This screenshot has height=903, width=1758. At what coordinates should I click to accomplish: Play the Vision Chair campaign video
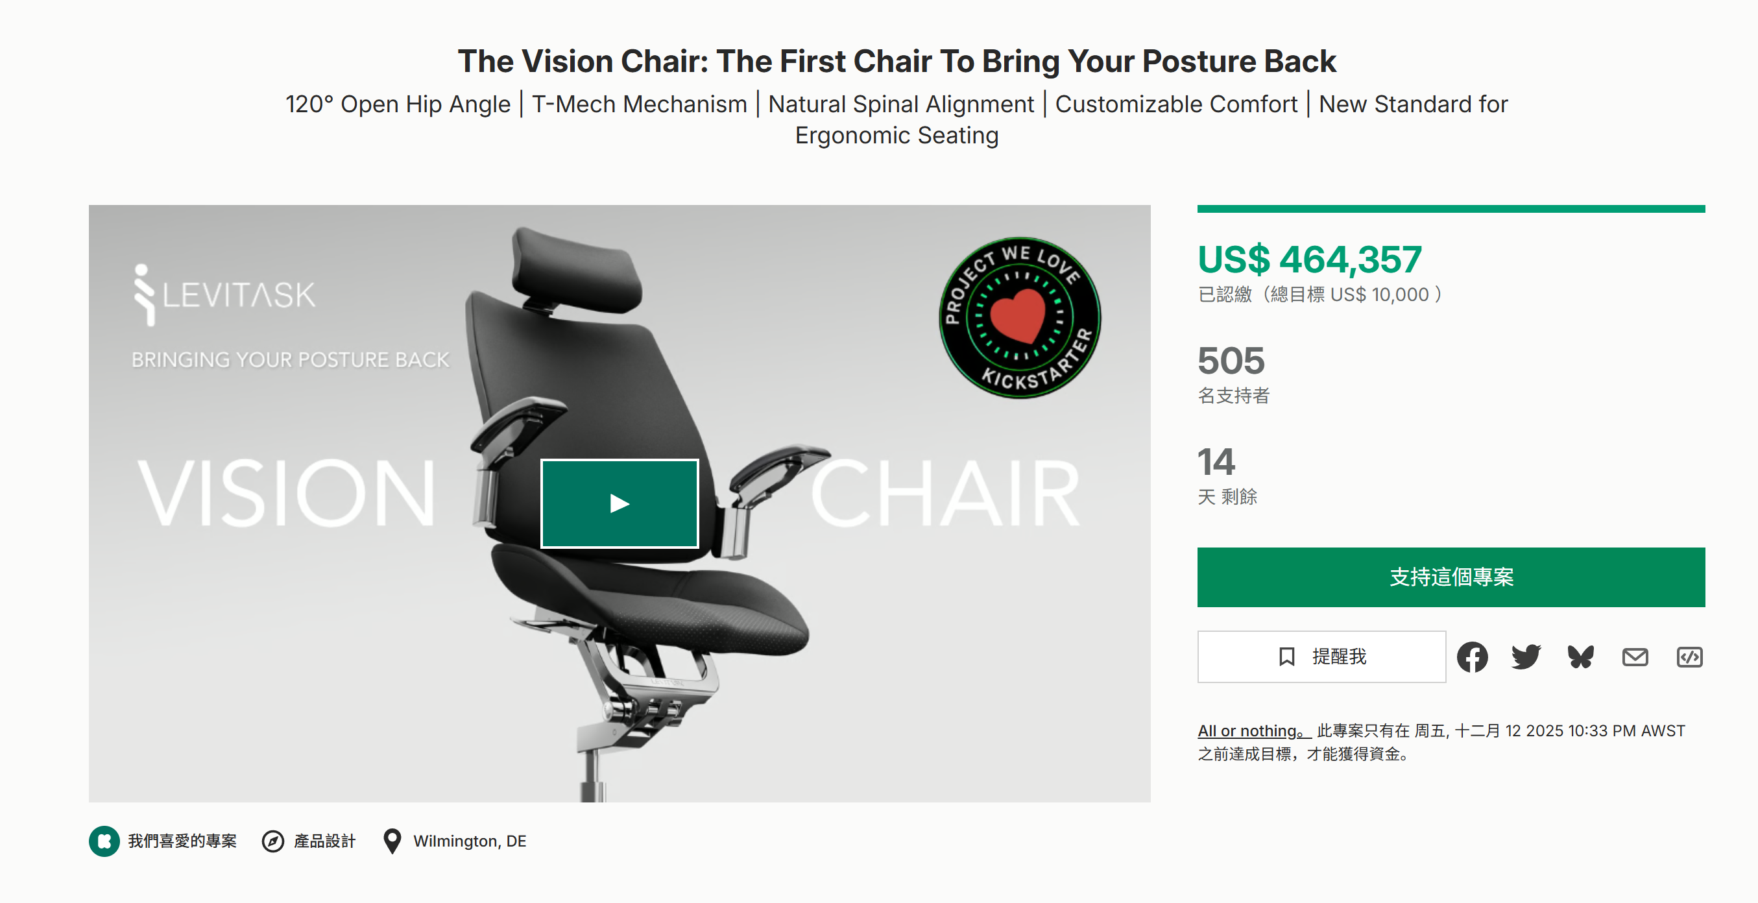pos(619,503)
